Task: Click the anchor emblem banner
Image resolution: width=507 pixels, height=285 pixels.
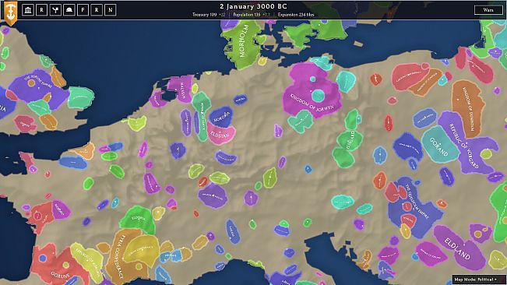Action: [11, 13]
